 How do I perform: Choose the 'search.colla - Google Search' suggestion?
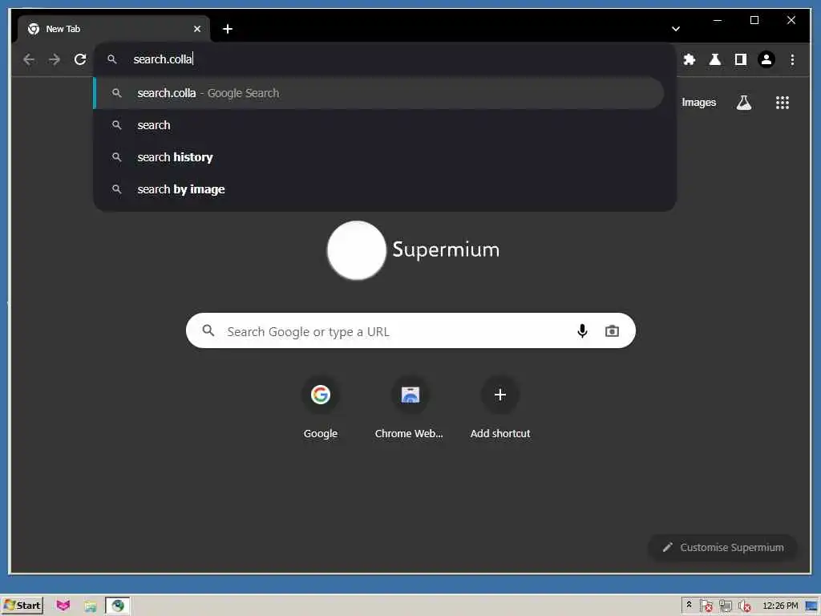379,93
